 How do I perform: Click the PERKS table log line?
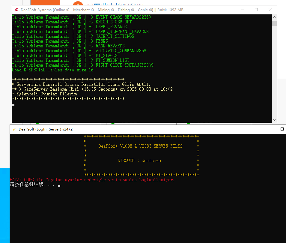60,41
